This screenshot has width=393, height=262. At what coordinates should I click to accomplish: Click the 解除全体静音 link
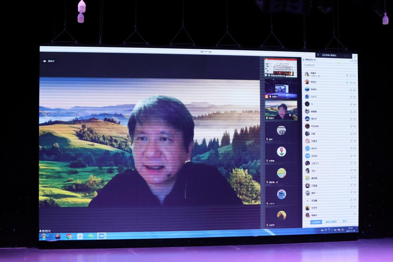tap(331, 222)
